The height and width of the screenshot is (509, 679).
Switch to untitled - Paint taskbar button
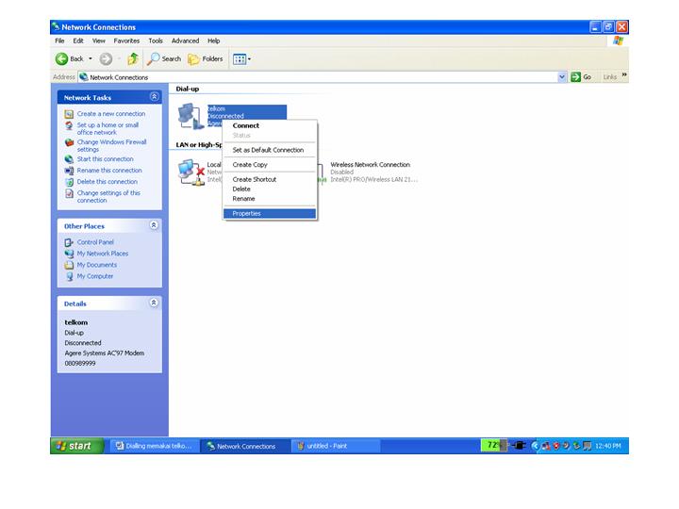coord(336,446)
